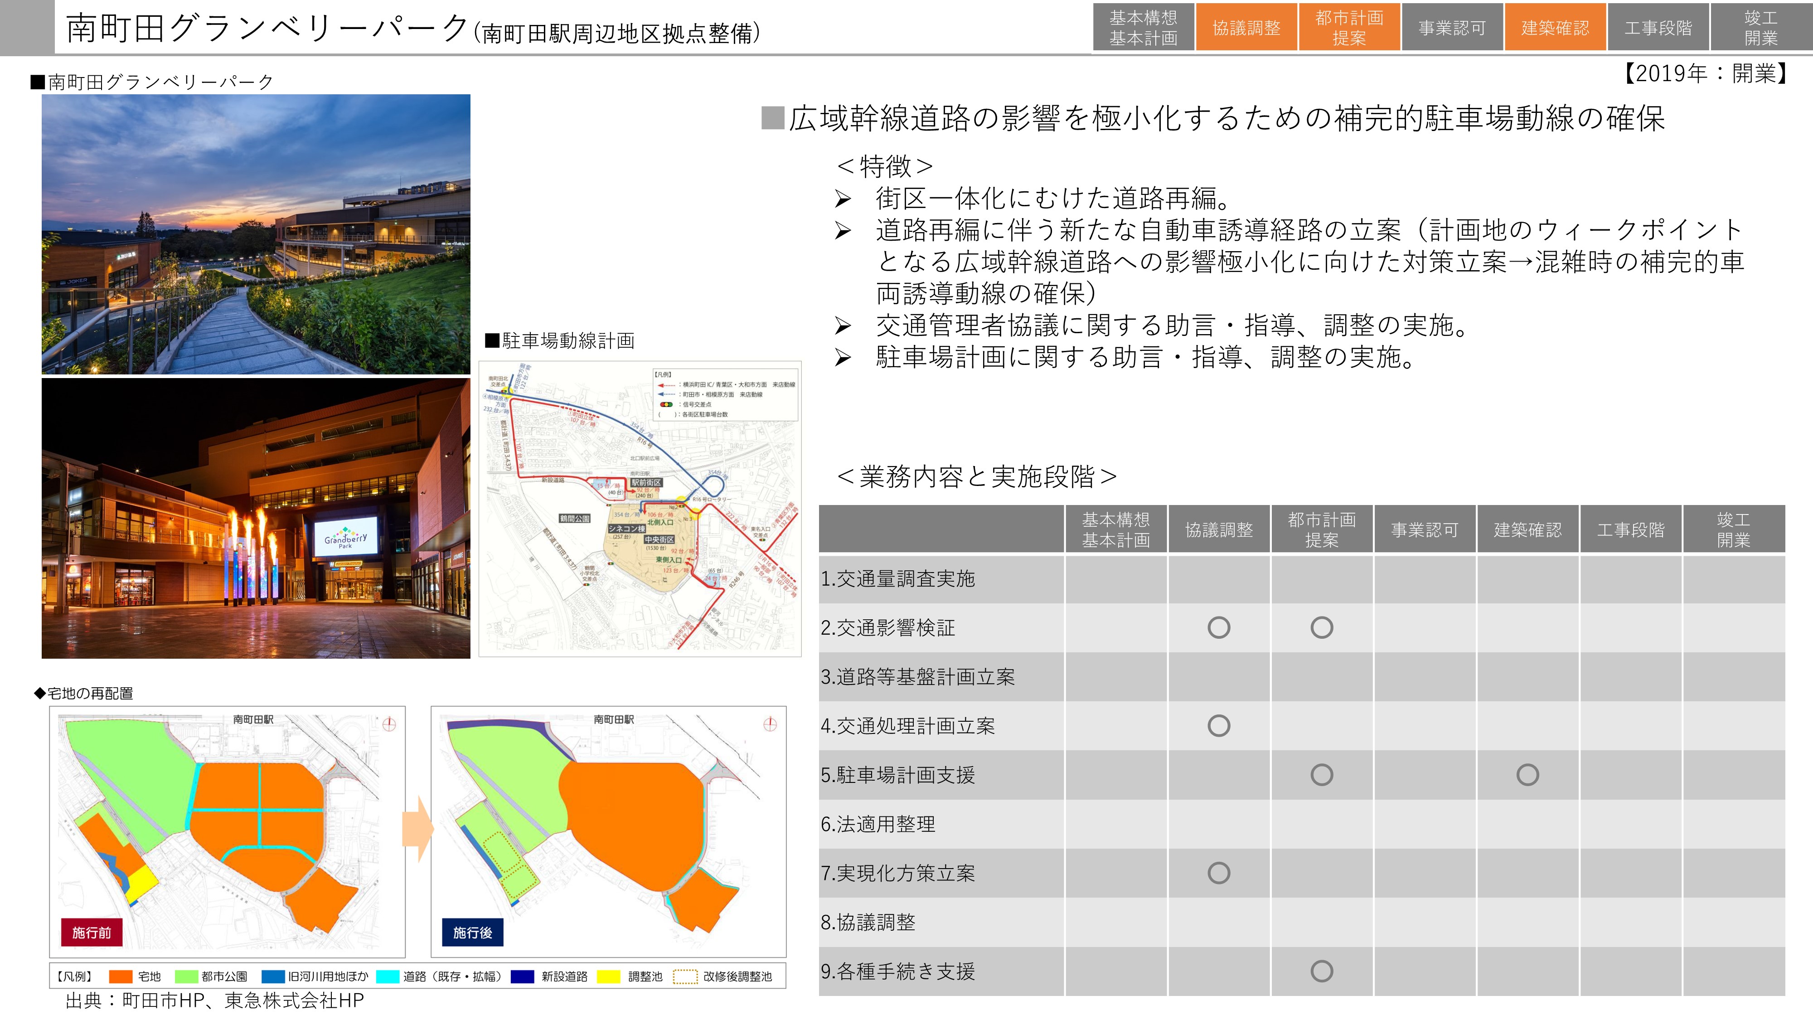This screenshot has height=1020, width=1813.
Task: Click the ■駐車場動線計画 caption
Action: [x=559, y=341]
